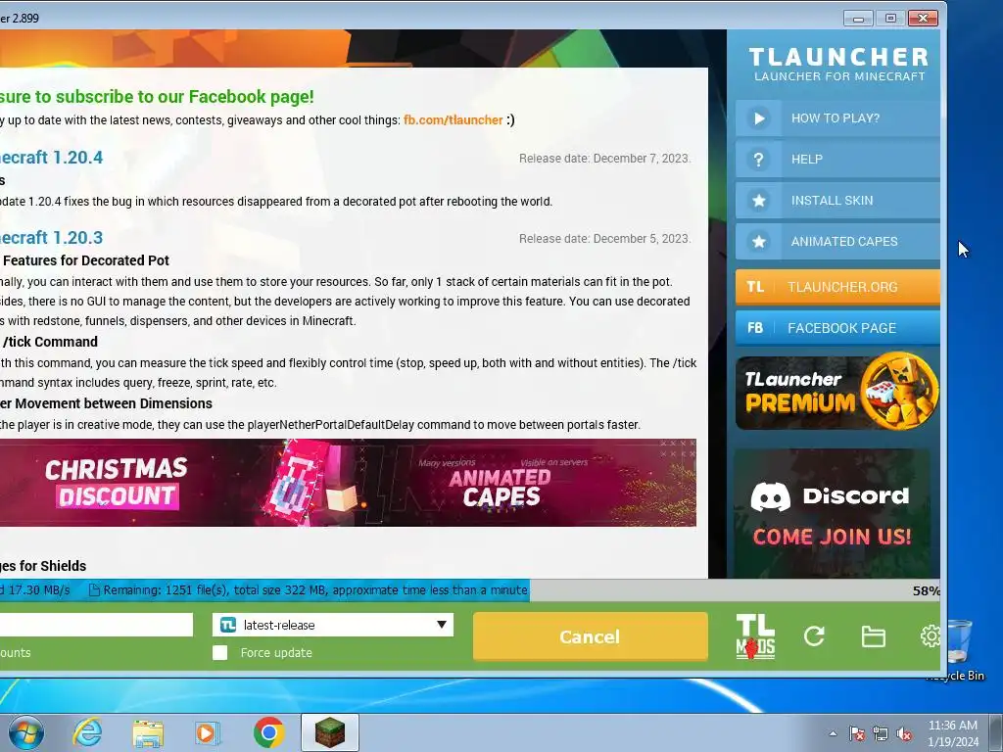Click the 58% progress text
The height and width of the screenshot is (752, 1003).
click(x=927, y=590)
